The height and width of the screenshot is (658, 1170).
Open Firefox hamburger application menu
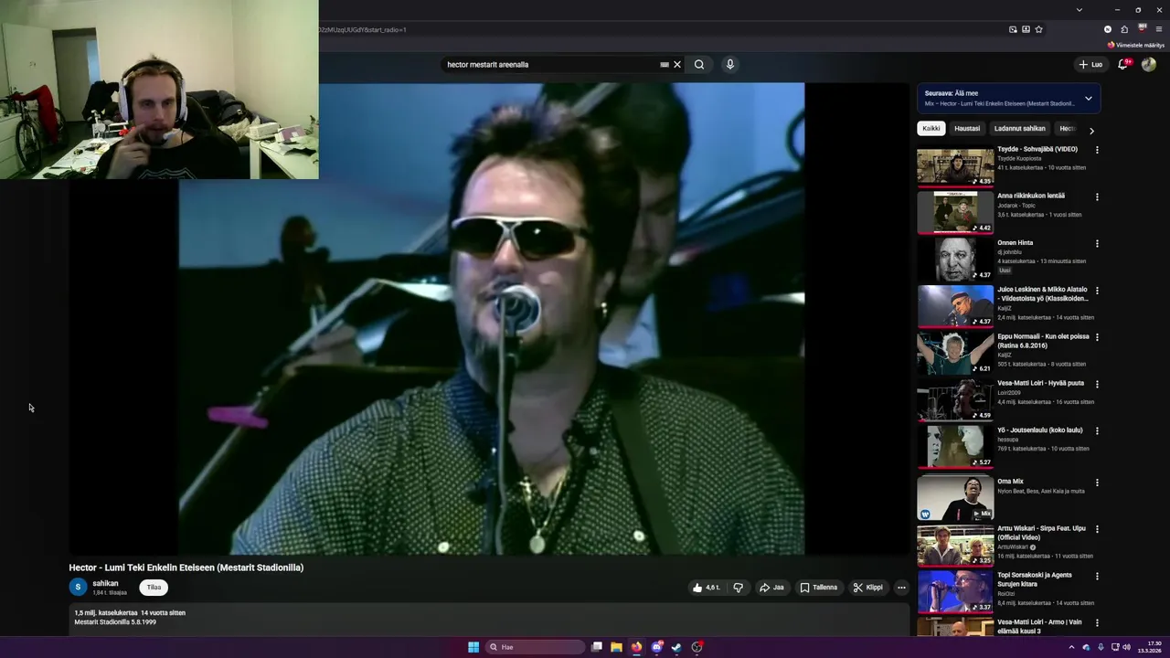(x=1159, y=29)
